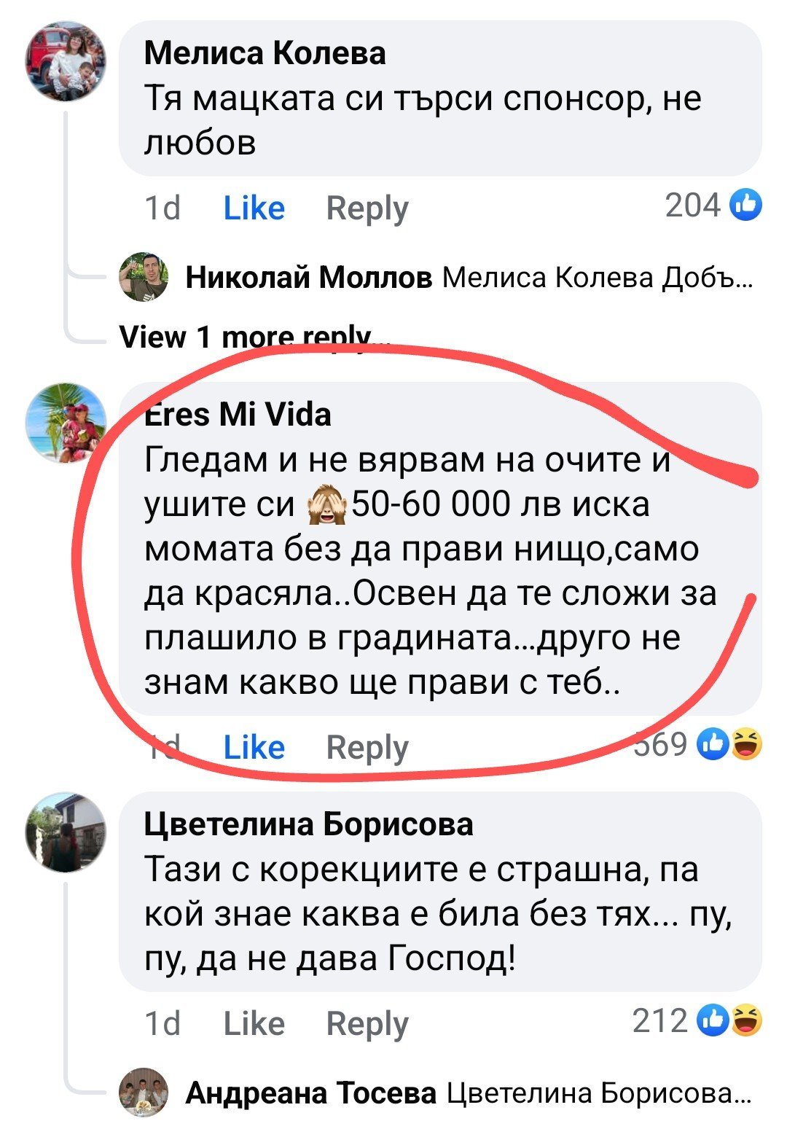Expand Андреана Тосева's truncated reply
Screen dimensions: 787x1137
click(598, 1093)
